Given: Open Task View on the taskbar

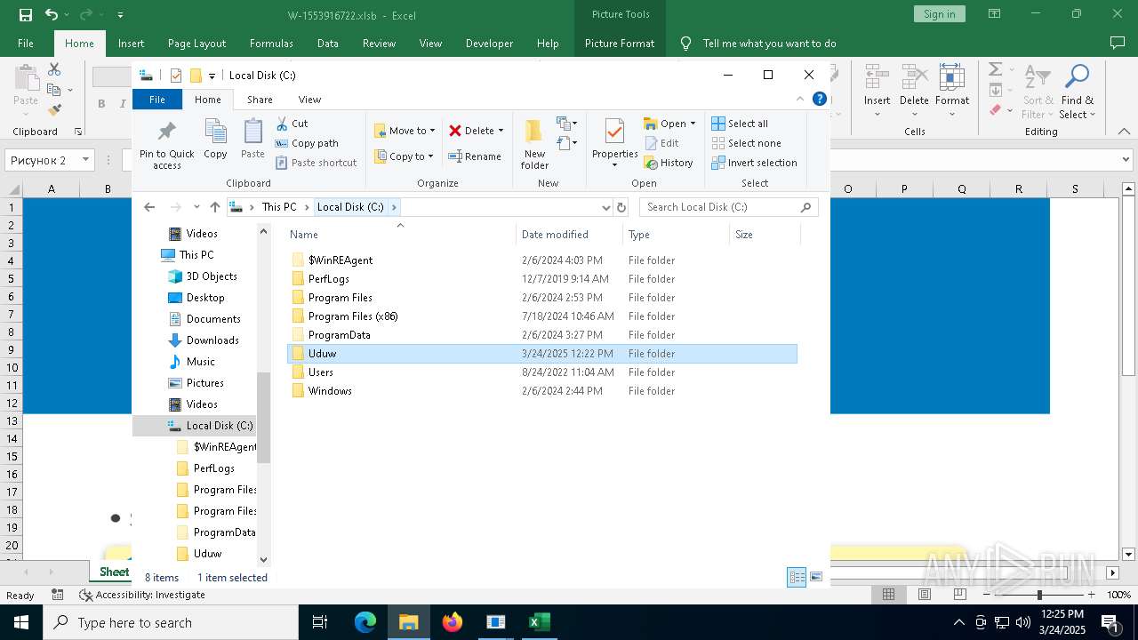Looking at the screenshot, I should coord(320,622).
